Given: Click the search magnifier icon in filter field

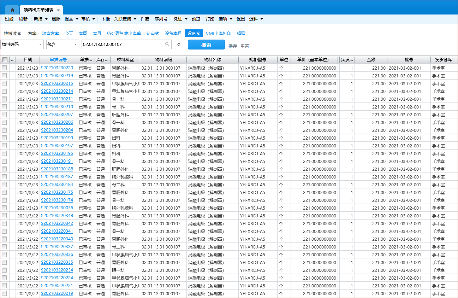Looking at the screenshot, I should click(x=167, y=45).
